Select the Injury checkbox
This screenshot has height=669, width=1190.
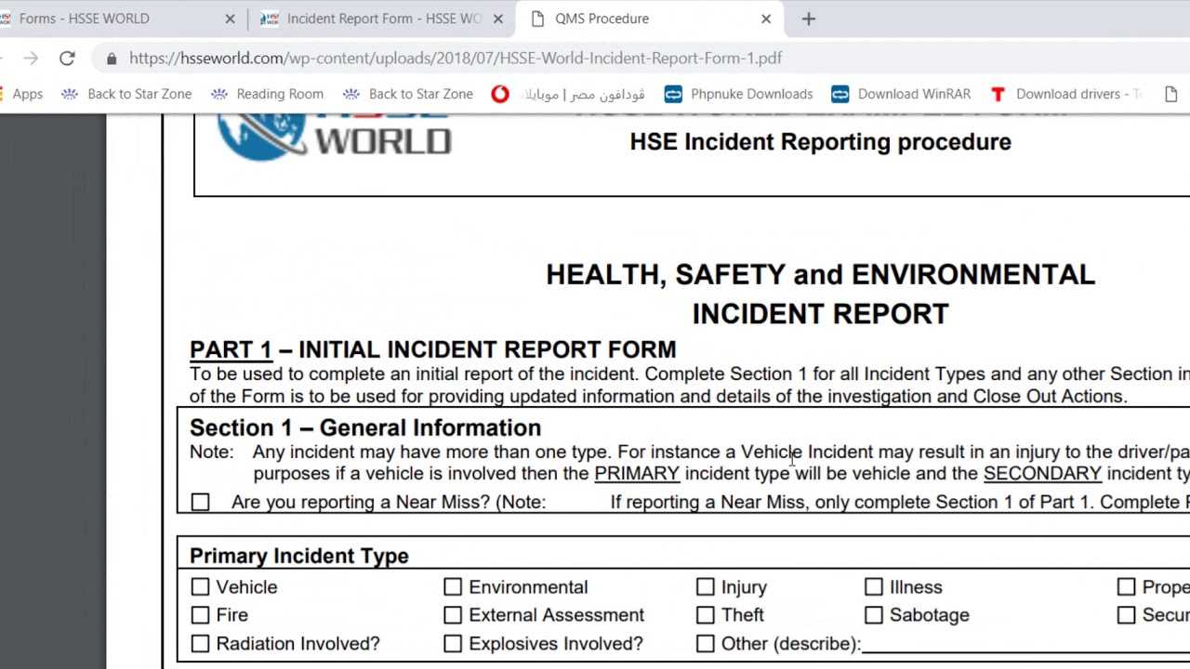pyautogui.click(x=706, y=587)
